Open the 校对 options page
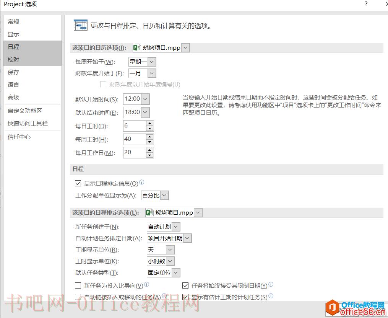Image resolution: width=388 pixels, height=318 pixels. click(32, 60)
